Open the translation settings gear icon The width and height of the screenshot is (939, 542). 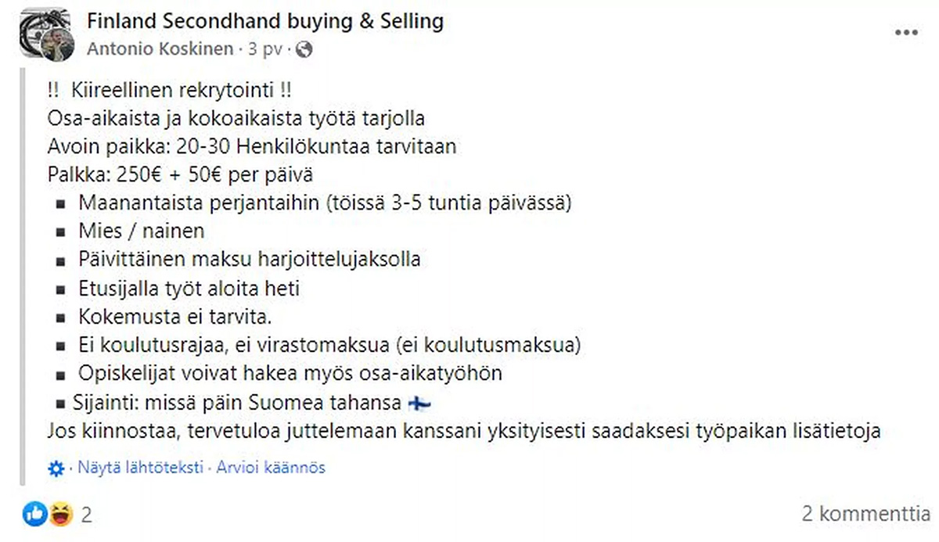click(x=55, y=467)
